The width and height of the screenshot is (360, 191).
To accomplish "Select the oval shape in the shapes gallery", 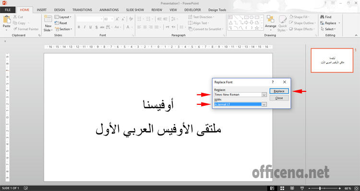I will [x=252, y=17].
